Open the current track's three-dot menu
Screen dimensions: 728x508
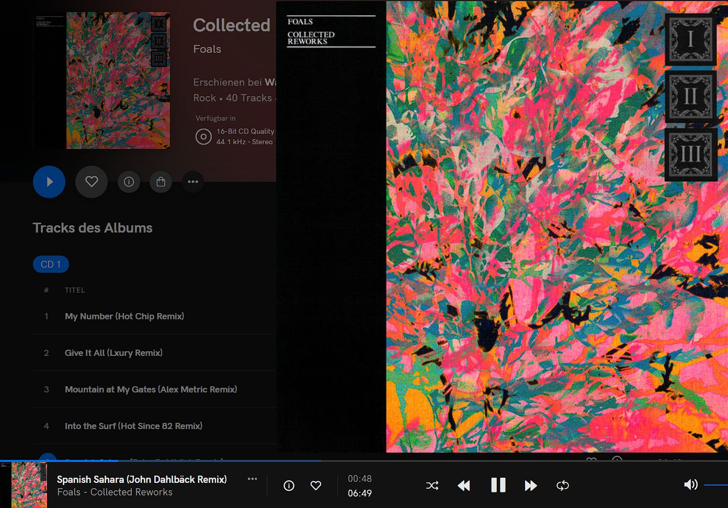[x=253, y=479]
